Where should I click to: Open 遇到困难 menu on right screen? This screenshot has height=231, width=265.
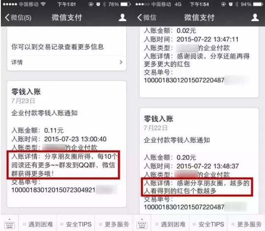170,224
